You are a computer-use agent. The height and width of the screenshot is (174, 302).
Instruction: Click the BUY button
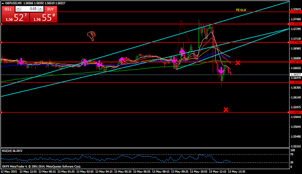pos(50,9)
